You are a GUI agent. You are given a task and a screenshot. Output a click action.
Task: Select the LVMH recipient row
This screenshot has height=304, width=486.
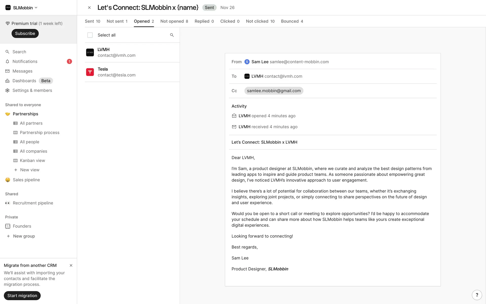point(132,52)
